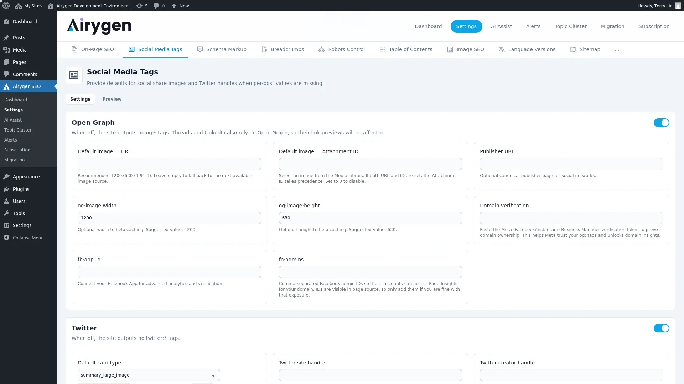Click the Airygen SEO logo icon in sidebar
684x384 pixels.
[6, 86]
